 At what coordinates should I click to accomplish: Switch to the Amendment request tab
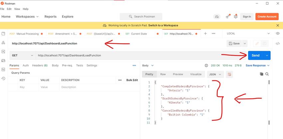coord(65,34)
